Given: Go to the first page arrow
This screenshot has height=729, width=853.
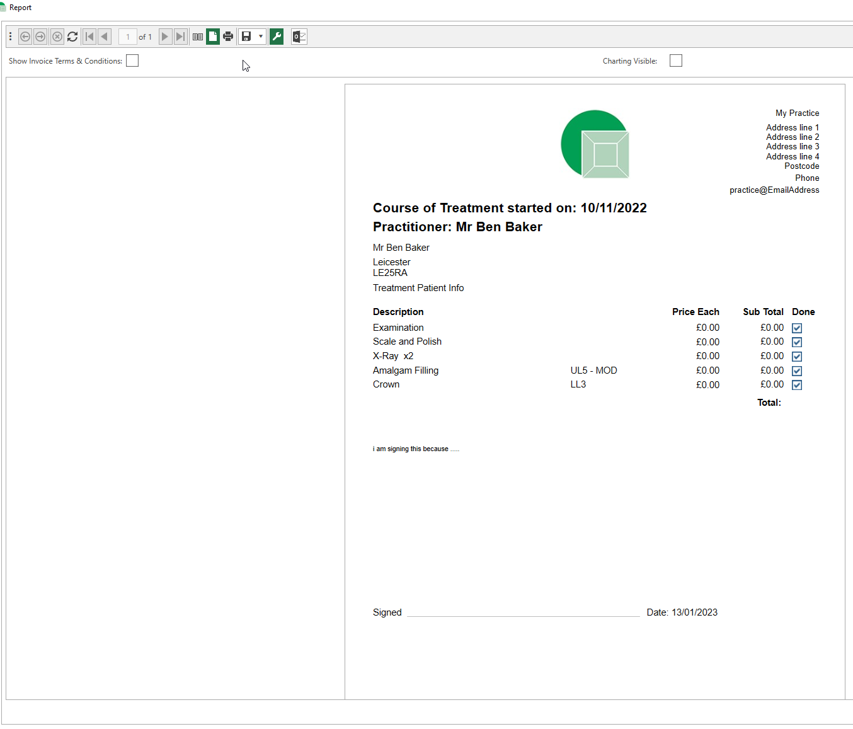Looking at the screenshot, I should click(x=89, y=37).
